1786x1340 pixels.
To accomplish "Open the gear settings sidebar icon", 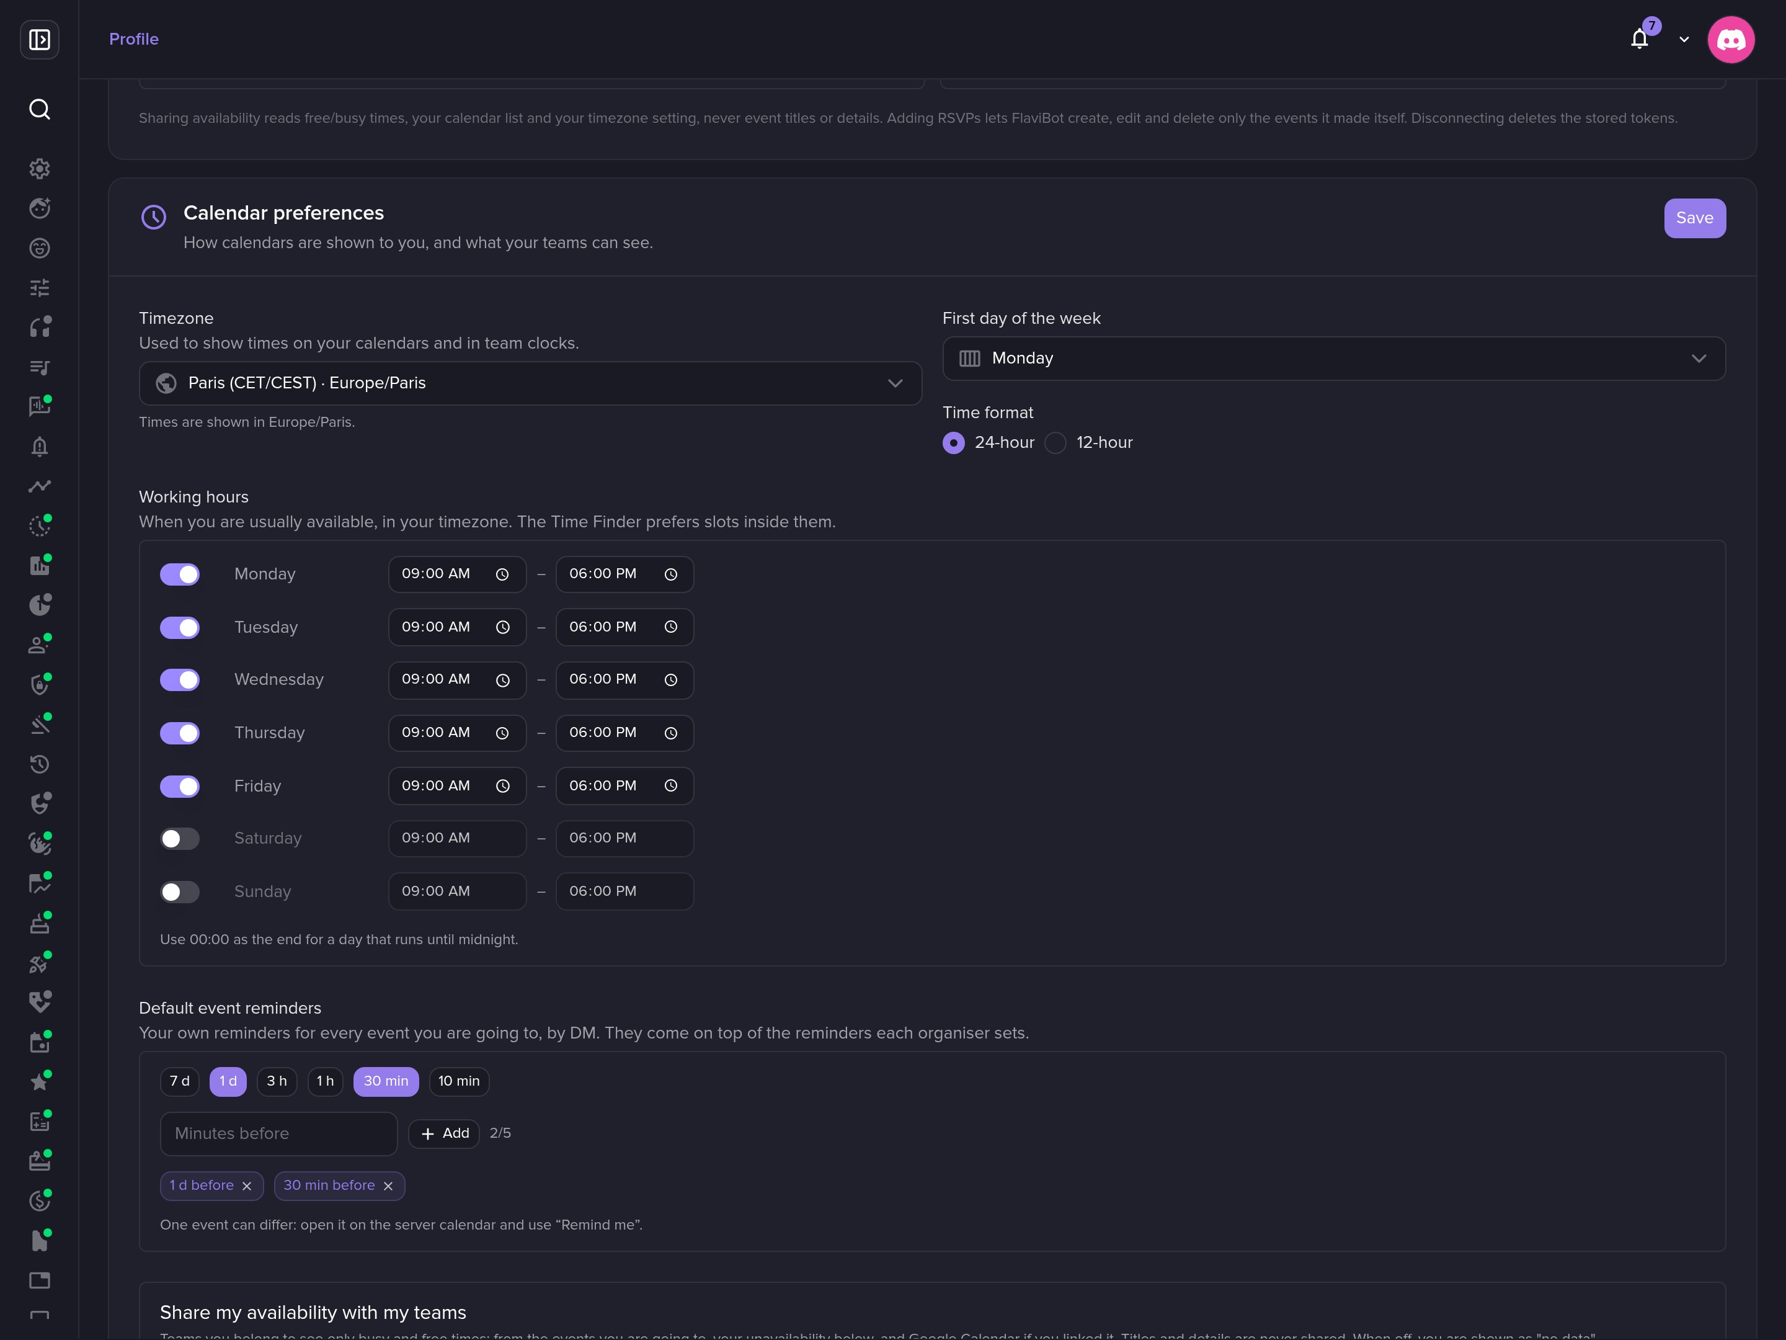I will (40, 169).
